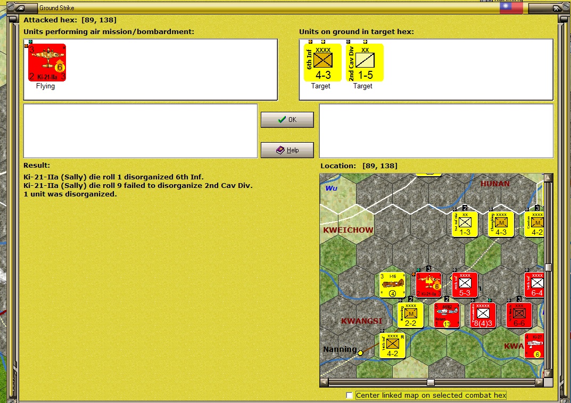This screenshot has width=571, height=403.
Task: Select the flying Ki-21-IIa bomber unit
Action: (x=47, y=62)
